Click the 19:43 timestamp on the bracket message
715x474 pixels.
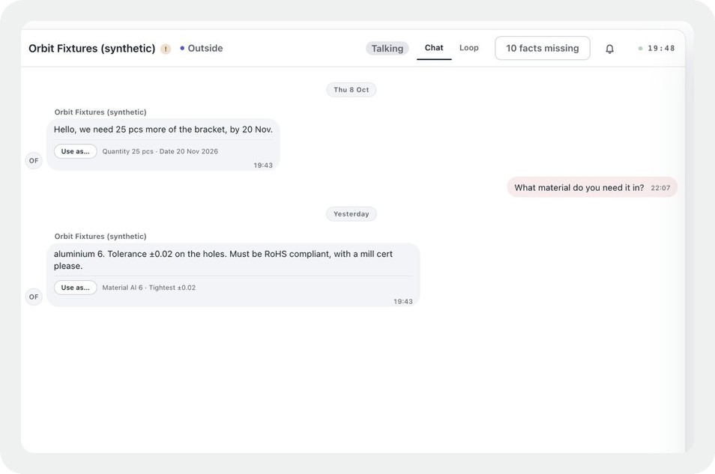pos(263,165)
